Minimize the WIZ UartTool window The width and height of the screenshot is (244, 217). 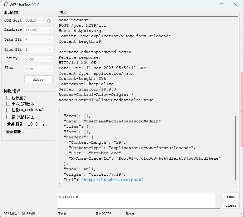pyautogui.click(x=207, y=5)
